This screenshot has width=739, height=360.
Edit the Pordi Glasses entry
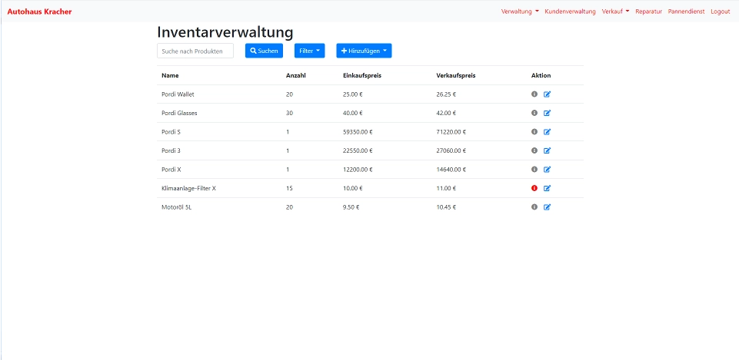click(x=547, y=113)
